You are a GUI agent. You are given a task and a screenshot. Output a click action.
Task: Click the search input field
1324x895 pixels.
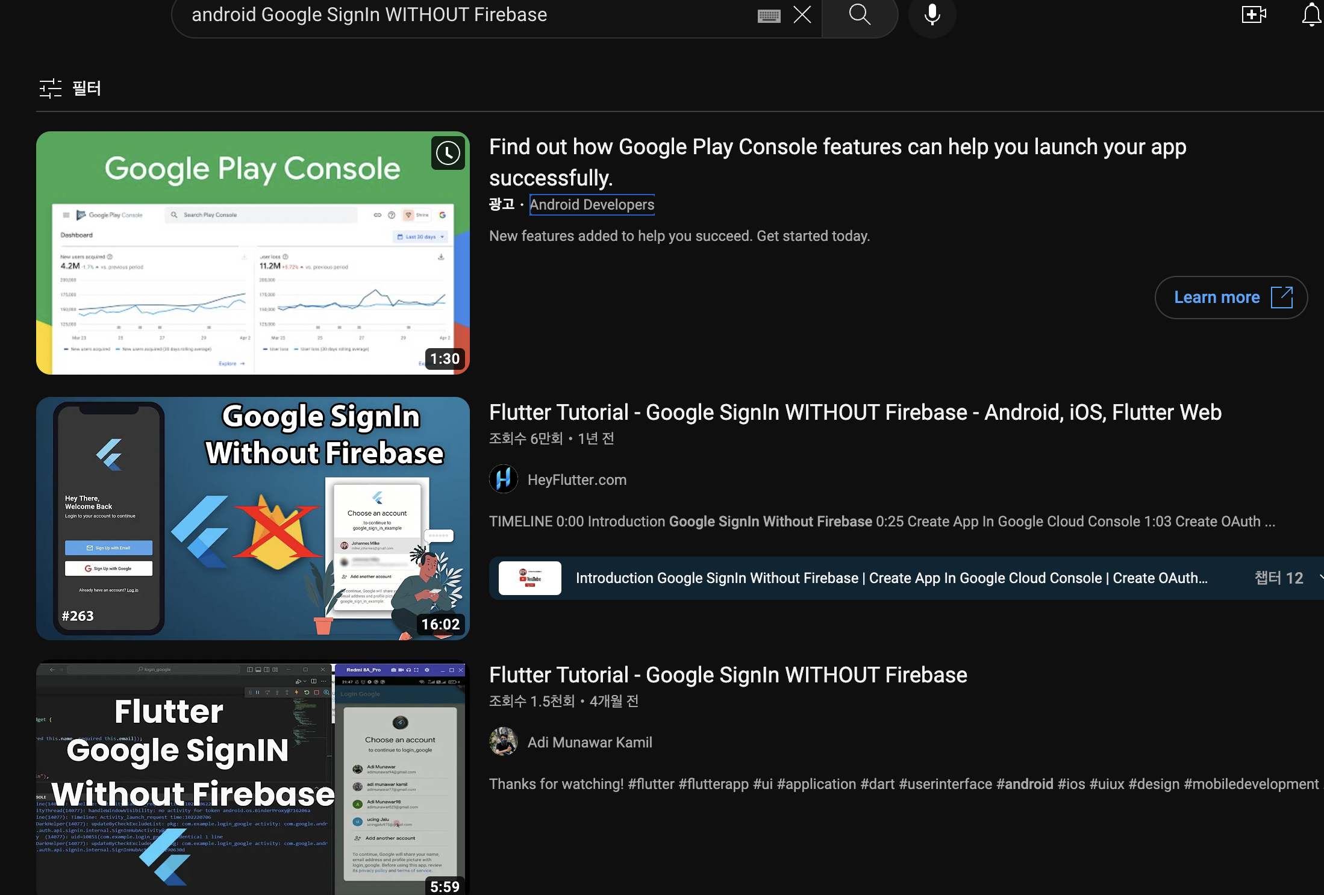(470, 15)
